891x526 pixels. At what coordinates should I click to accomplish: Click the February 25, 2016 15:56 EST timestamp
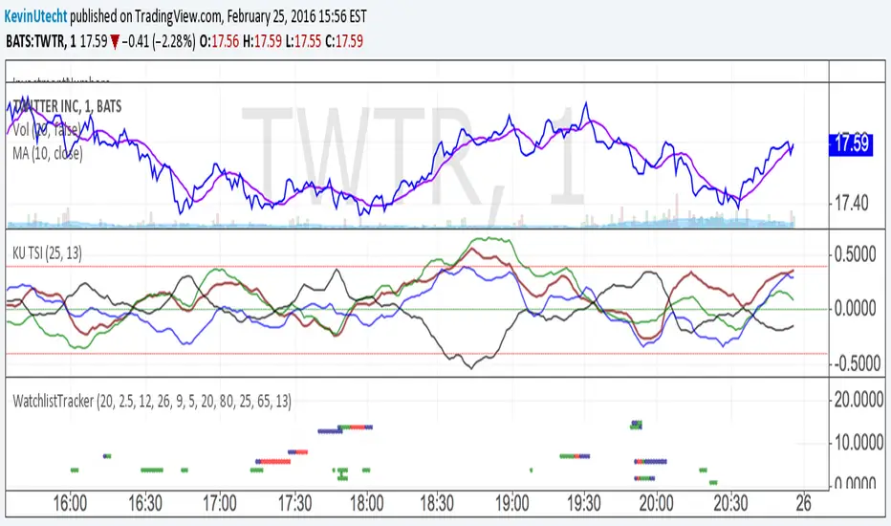click(x=296, y=16)
